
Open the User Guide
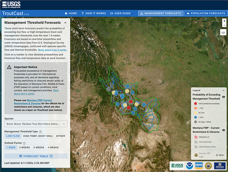120,13
